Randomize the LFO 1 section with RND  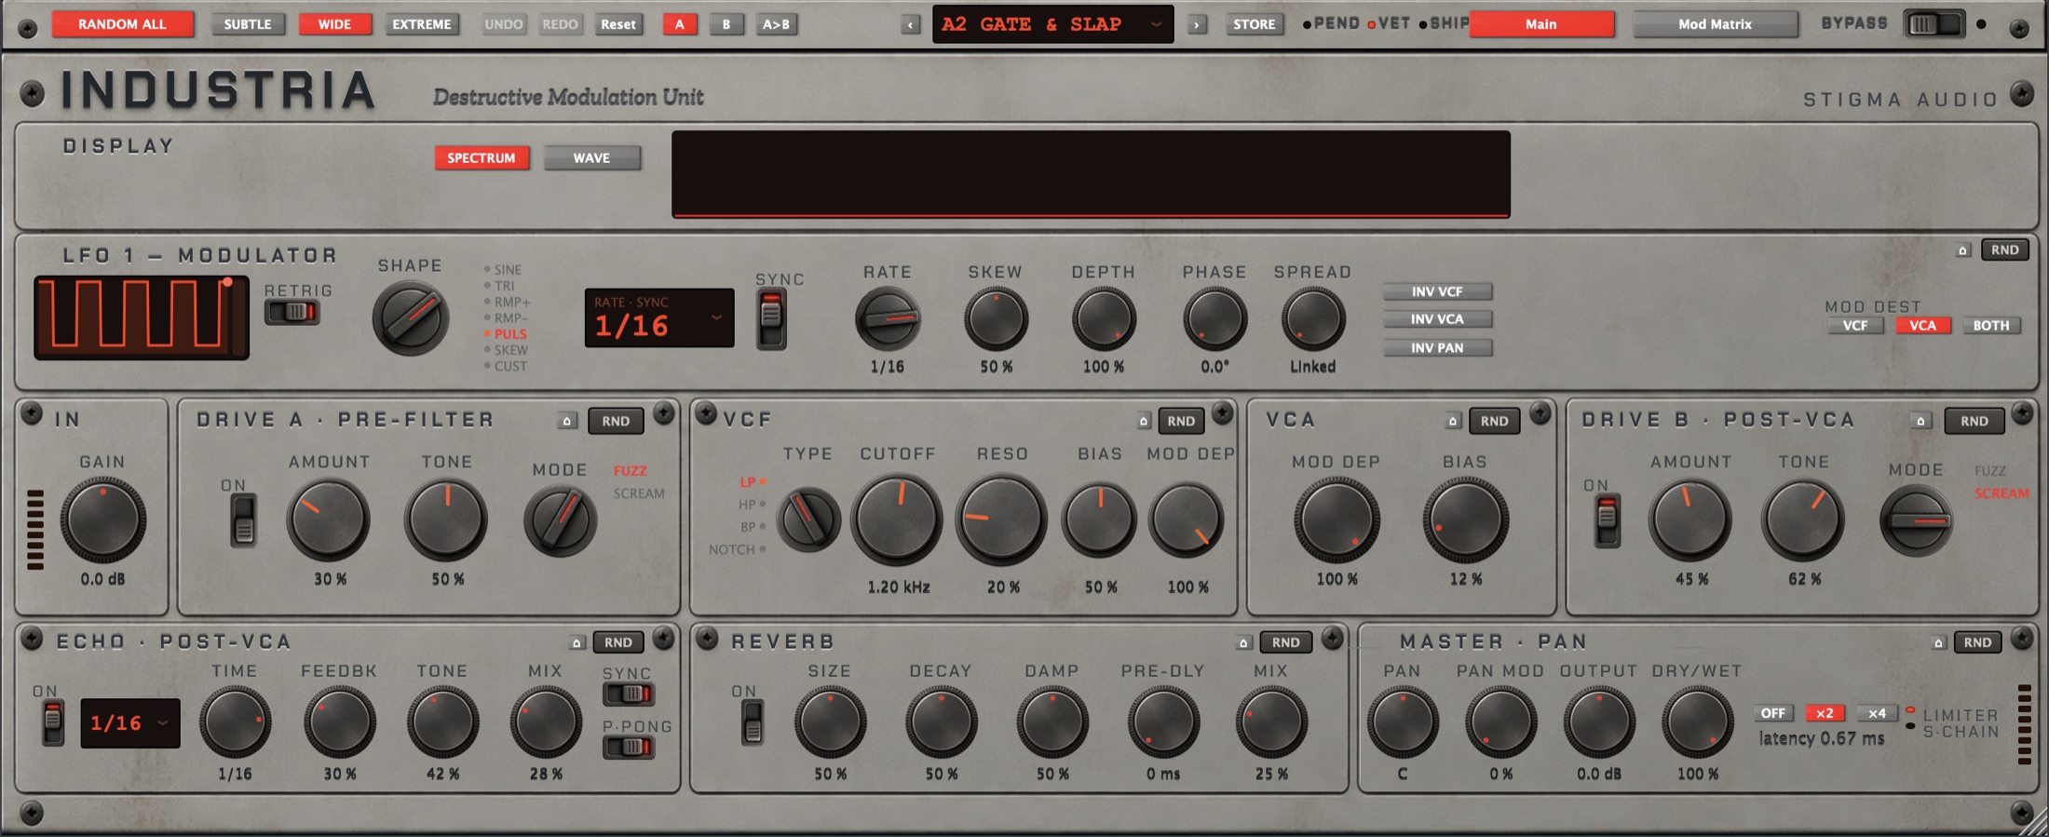[x=2005, y=250]
